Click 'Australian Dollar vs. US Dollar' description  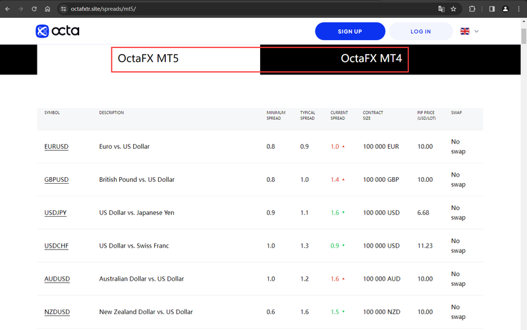pyautogui.click(x=142, y=279)
